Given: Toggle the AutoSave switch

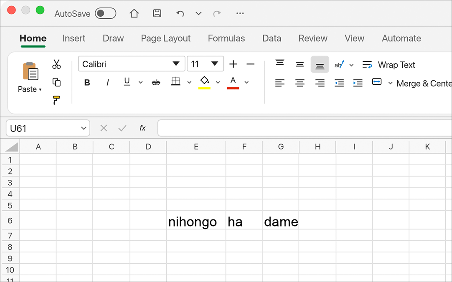Looking at the screenshot, I should pos(106,13).
